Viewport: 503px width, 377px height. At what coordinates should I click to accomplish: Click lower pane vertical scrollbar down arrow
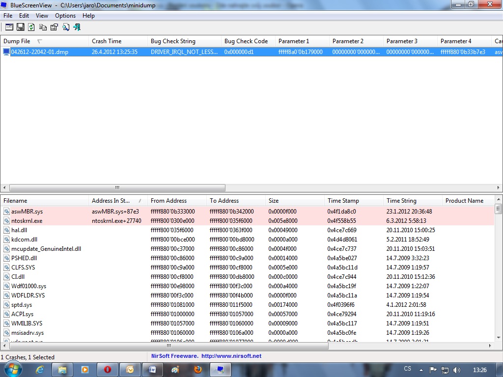[x=498, y=337]
